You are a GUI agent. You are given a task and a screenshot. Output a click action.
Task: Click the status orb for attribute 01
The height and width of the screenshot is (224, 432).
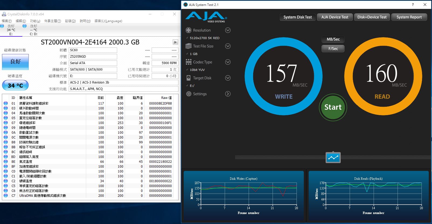coord(6,103)
